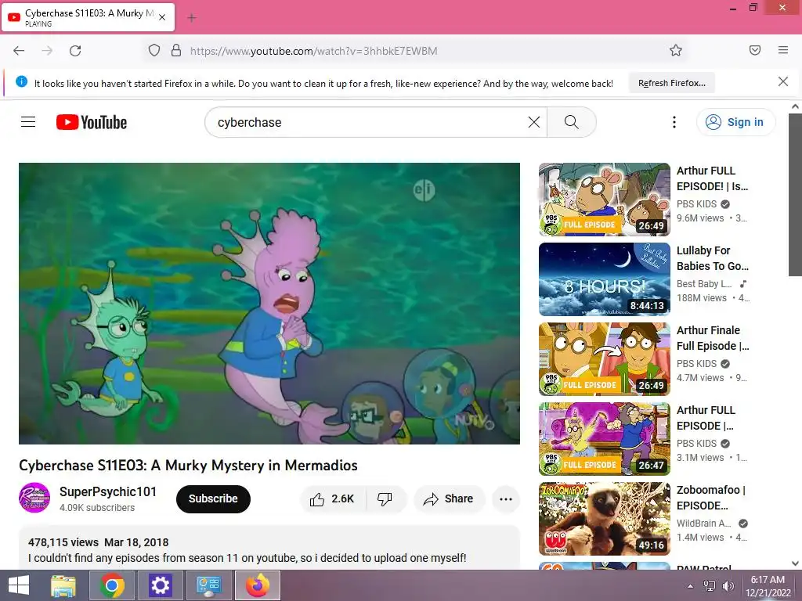Click the Firefox taskbar icon
802x601 pixels.
[x=257, y=585]
